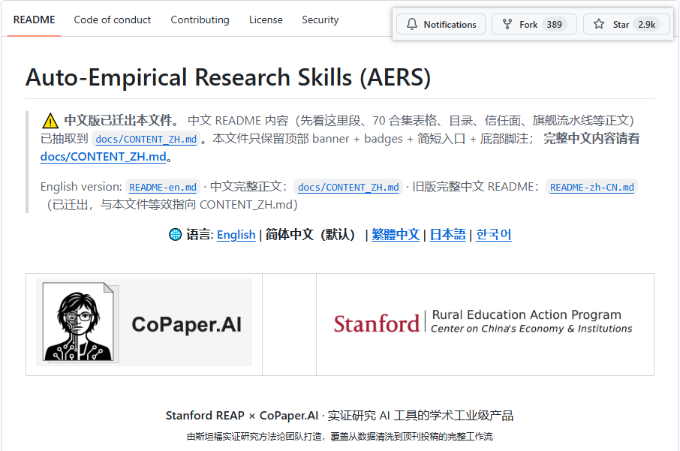Switch language to 日本語
Viewport: 680px width, 451px height.
(447, 235)
